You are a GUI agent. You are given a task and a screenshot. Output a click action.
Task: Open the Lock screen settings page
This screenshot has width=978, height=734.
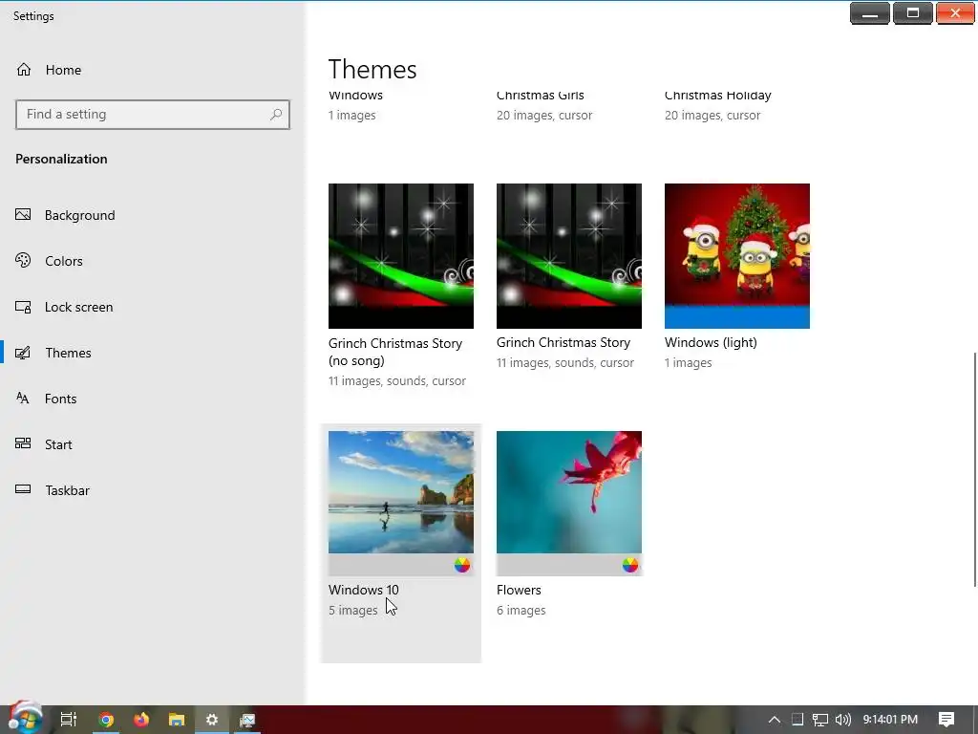coord(78,307)
